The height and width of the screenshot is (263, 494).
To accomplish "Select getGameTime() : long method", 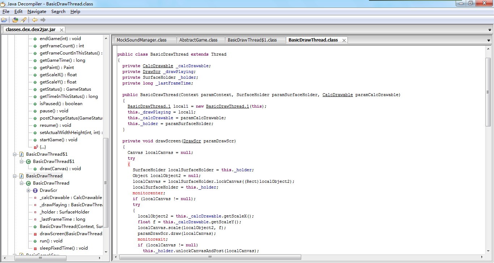I will coord(62,60).
